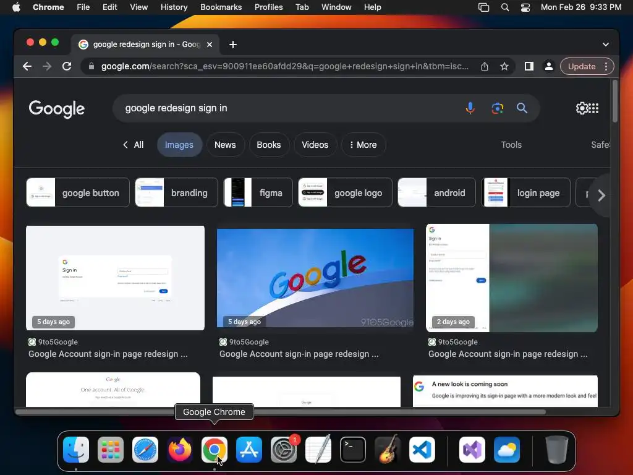Open the Google apps grid icon
The width and height of the screenshot is (633, 475).
pyautogui.click(x=594, y=108)
